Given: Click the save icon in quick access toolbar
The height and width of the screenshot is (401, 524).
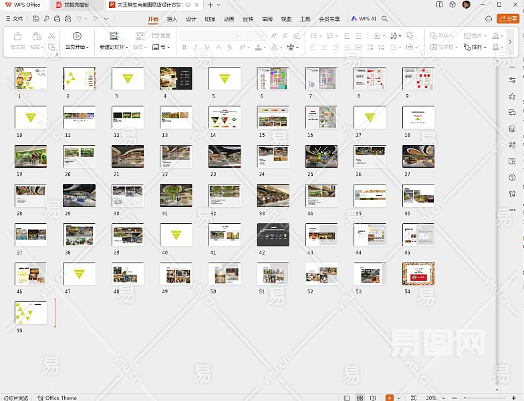Looking at the screenshot, I should (36, 19).
